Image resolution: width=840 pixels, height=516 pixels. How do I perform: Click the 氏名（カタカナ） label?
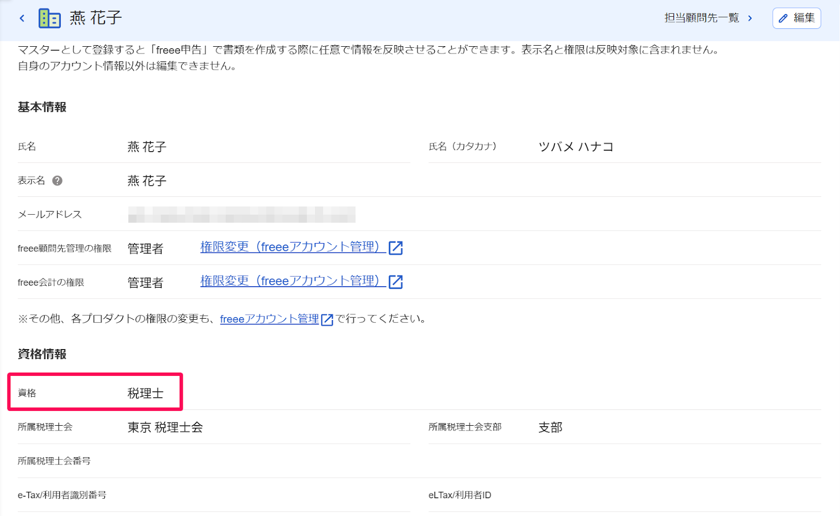(463, 146)
